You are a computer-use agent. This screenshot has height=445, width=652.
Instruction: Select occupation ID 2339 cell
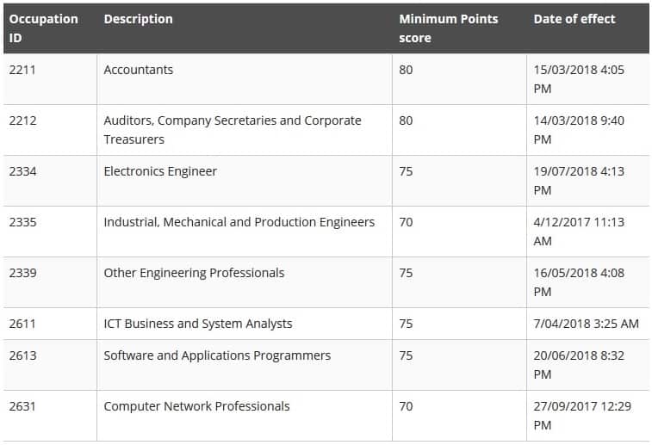[x=22, y=273]
